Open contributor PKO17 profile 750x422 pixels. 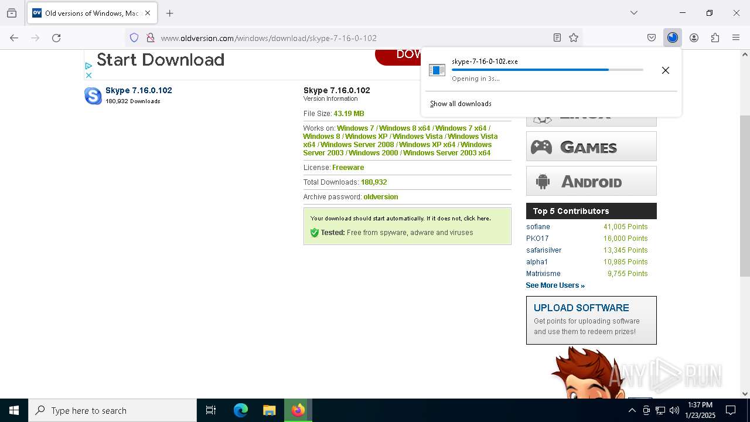coord(537,239)
